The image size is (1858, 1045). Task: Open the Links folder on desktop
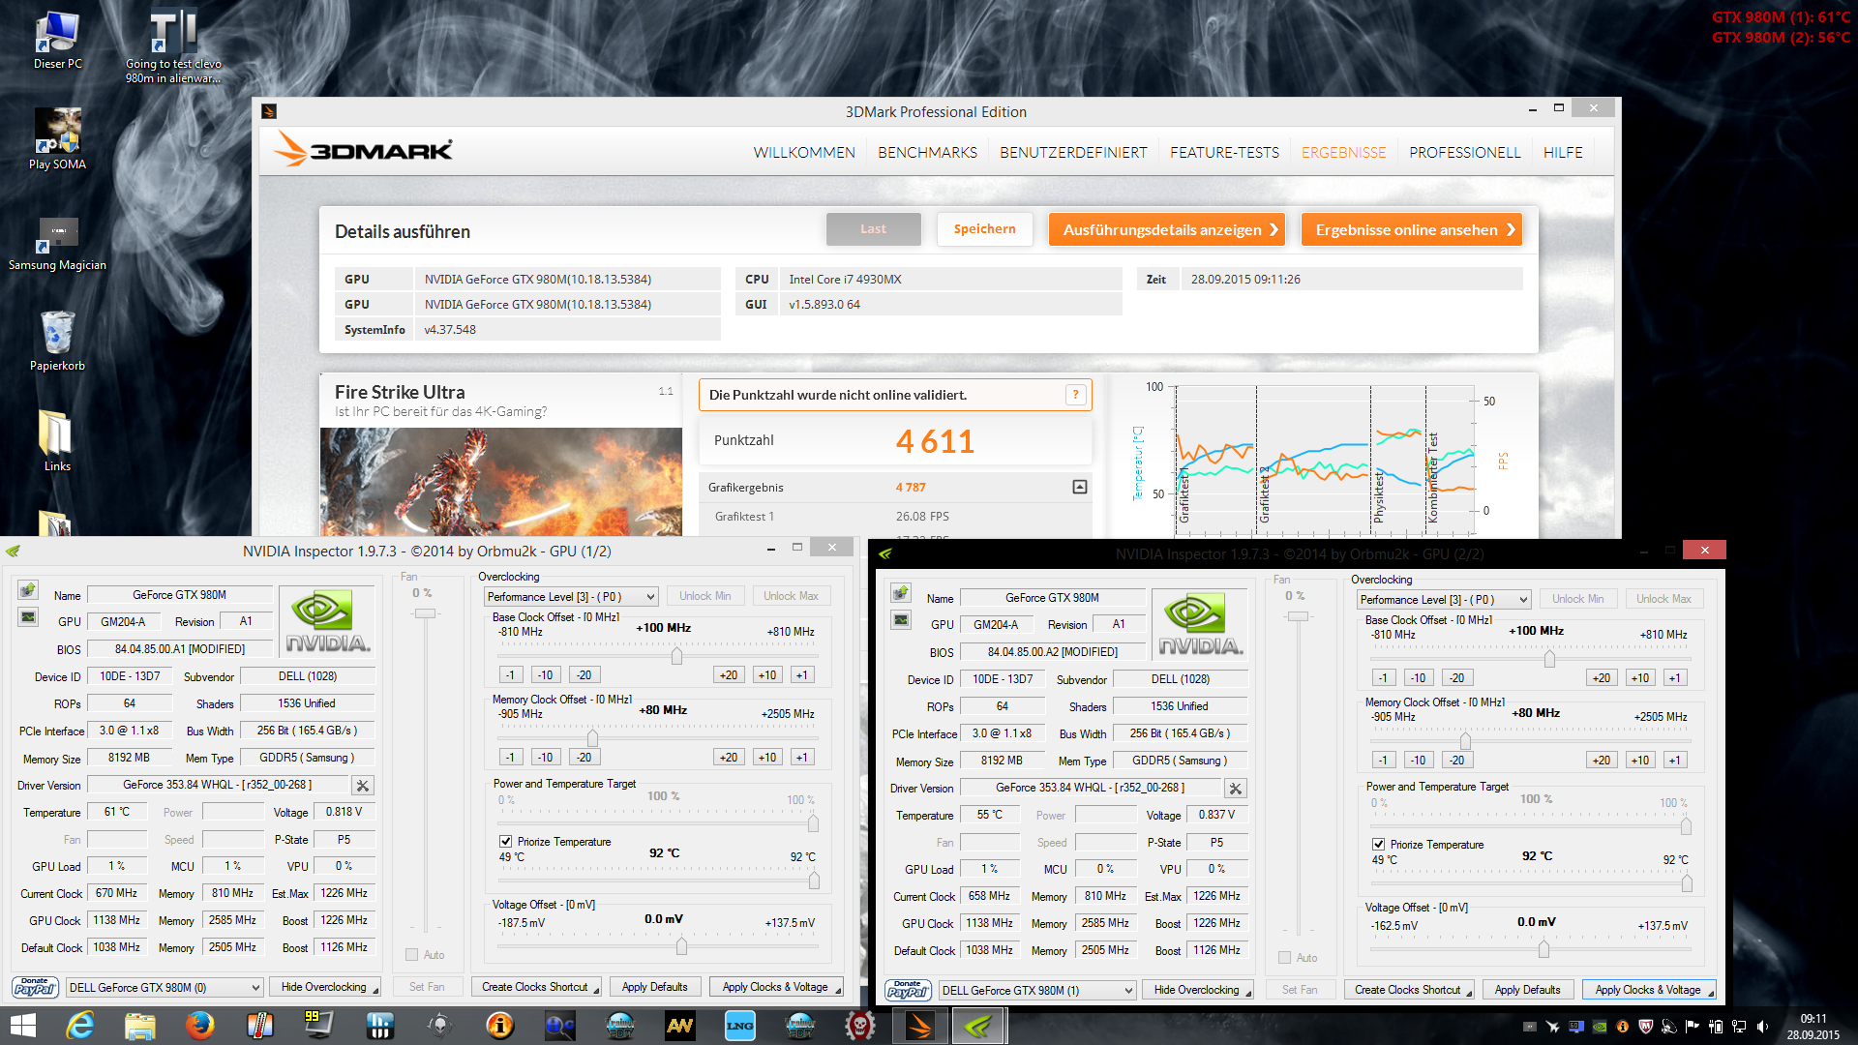click(x=57, y=441)
